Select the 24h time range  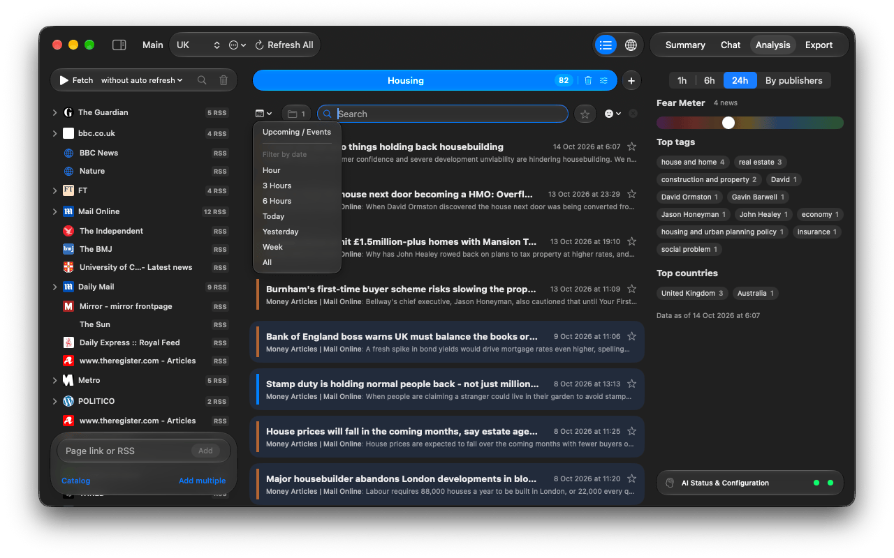pos(740,80)
